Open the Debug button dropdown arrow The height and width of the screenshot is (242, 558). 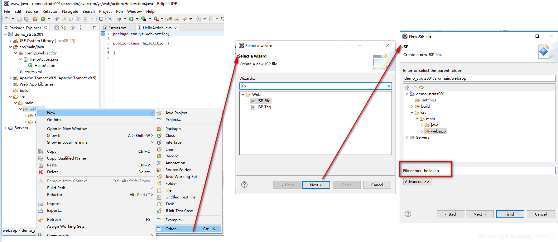pyautogui.click(x=125, y=19)
